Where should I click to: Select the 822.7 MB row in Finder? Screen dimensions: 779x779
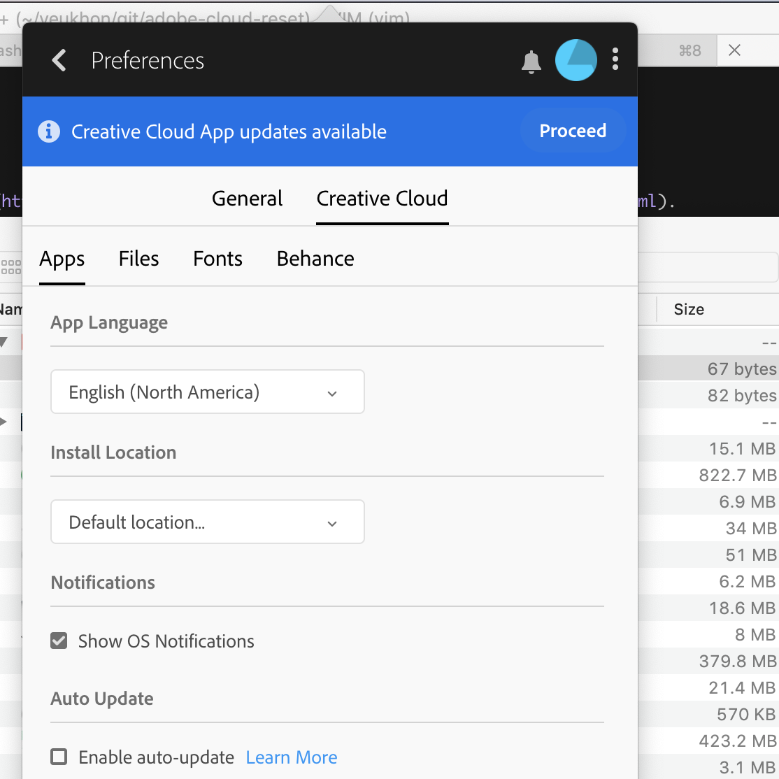tap(708, 475)
